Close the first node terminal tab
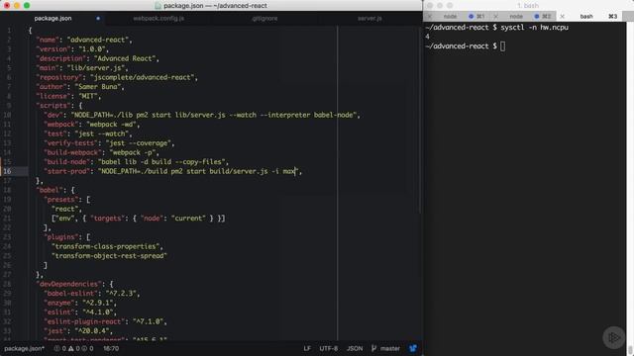The height and width of the screenshot is (356, 634). [x=430, y=16]
